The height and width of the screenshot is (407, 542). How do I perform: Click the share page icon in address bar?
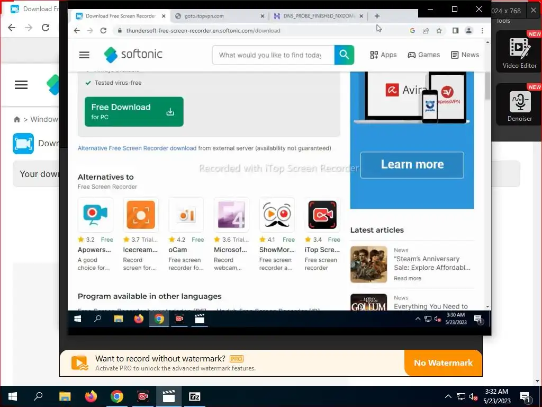tap(426, 30)
